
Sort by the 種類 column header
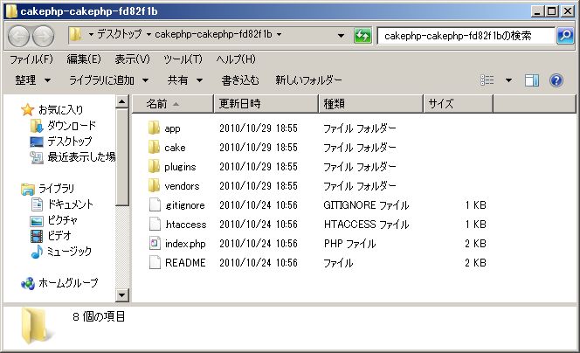coord(370,104)
